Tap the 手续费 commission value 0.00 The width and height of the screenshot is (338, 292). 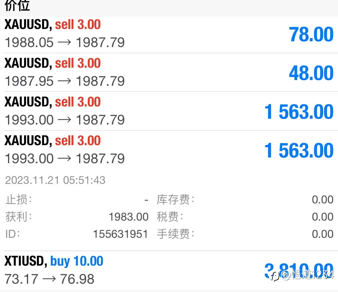tap(323, 234)
